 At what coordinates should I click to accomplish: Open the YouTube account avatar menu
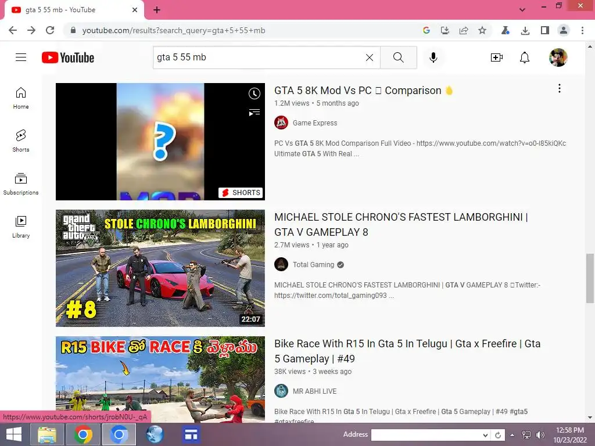(558, 57)
